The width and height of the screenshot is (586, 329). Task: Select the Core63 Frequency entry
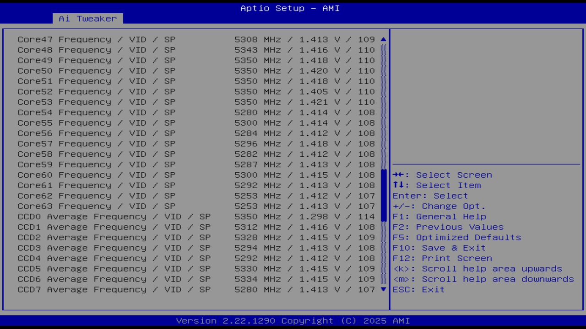click(137, 206)
